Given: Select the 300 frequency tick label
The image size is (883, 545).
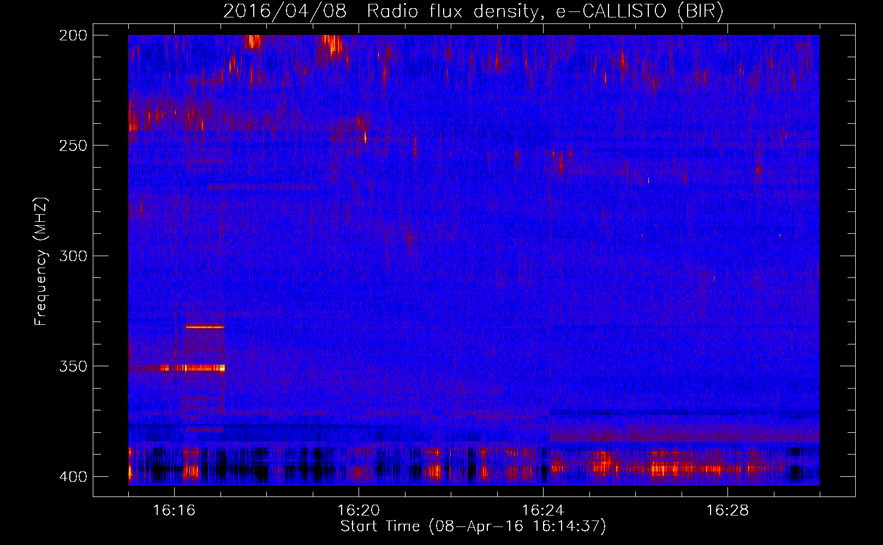Looking at the screenshot, I should click(x=73, y=256).
